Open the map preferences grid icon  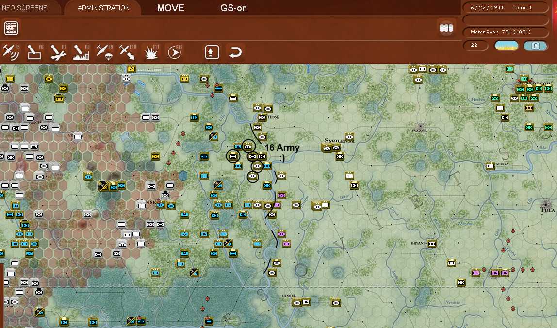(11, 29)
